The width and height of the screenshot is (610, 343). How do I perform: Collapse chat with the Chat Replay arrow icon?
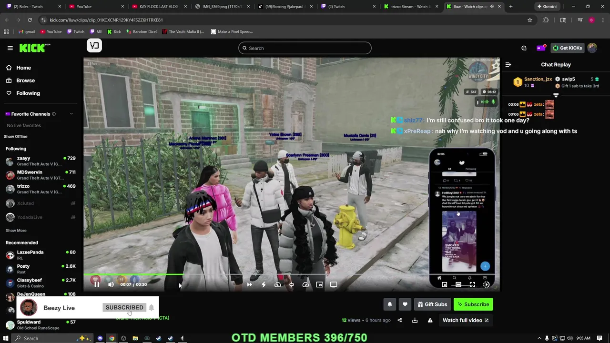(508, 65)
